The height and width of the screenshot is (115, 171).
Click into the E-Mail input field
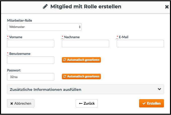click(x=140, y=44)
